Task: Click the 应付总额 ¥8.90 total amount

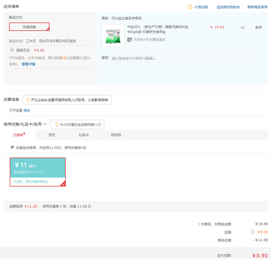Action: click(260, 255)
